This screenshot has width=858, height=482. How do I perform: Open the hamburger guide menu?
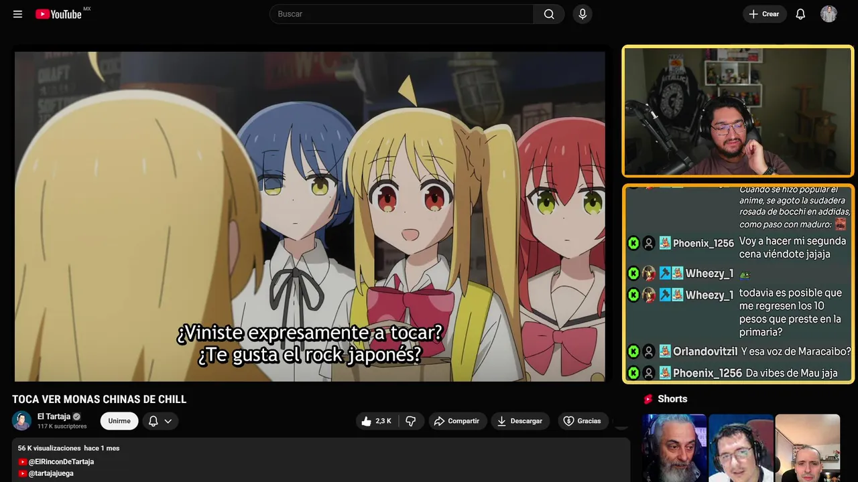coord(17,14)
